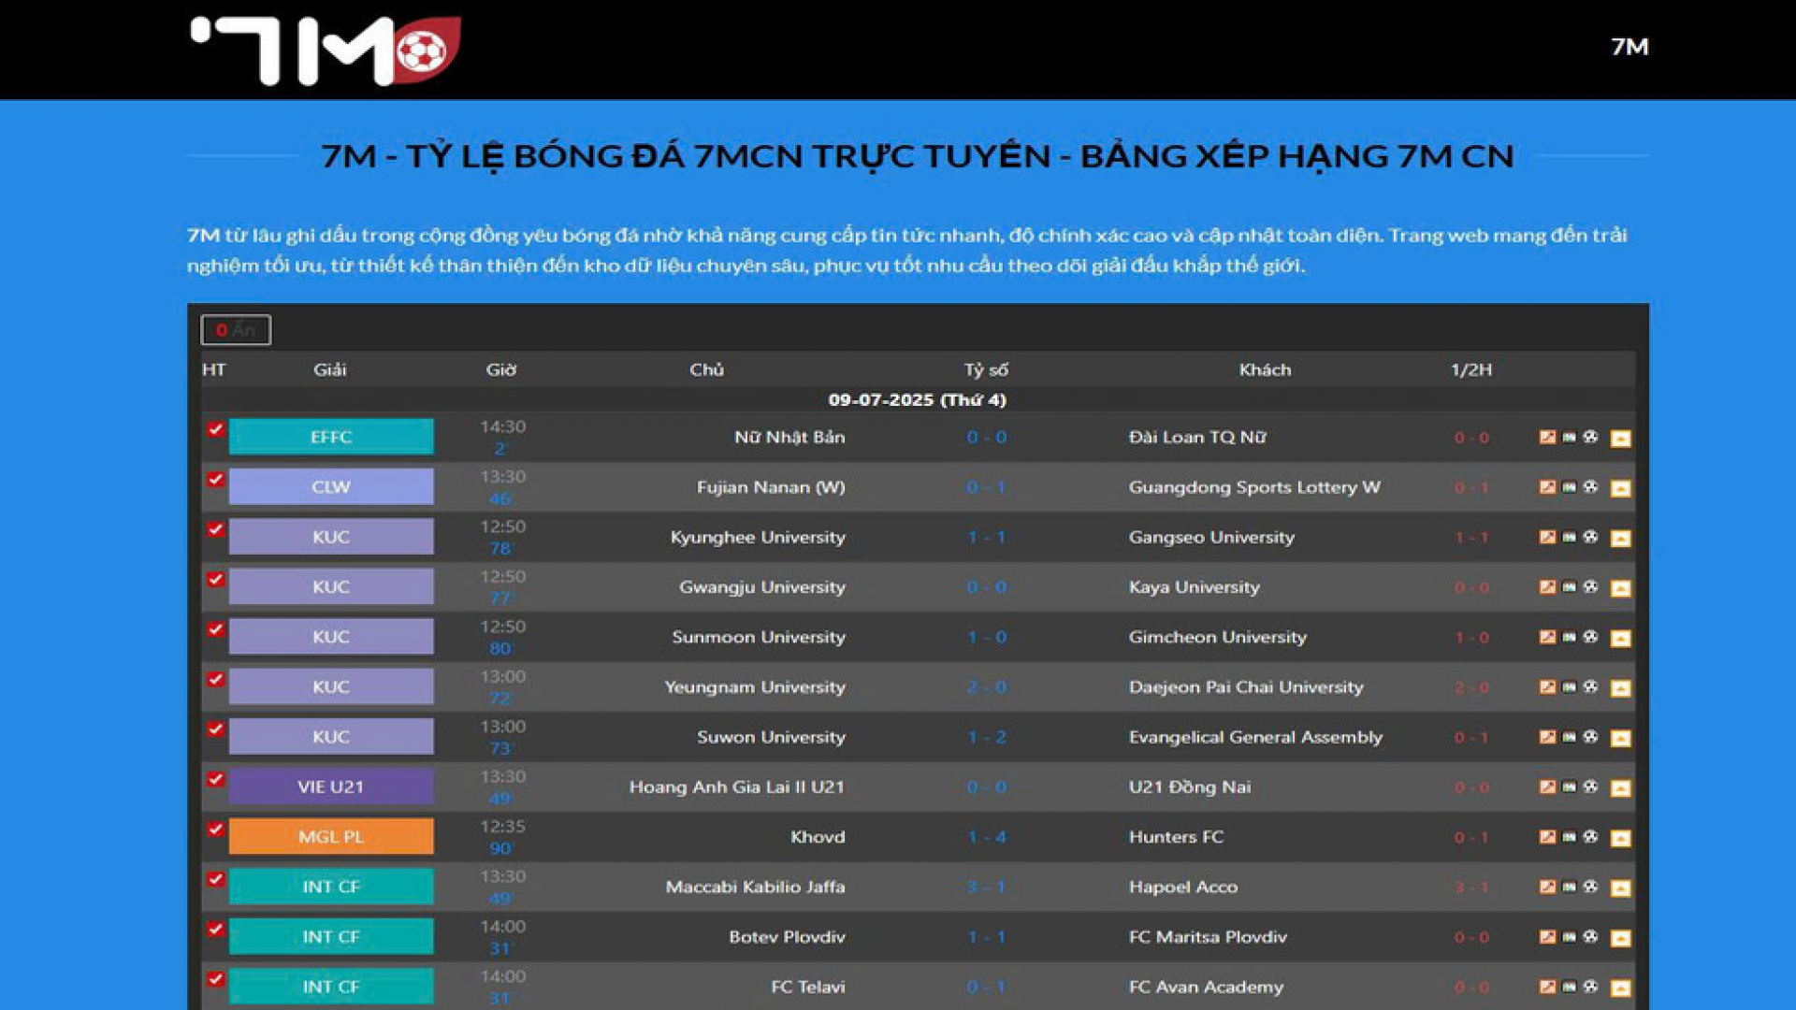
Task: Click soccer ball icon in Khovd row
Action: [1590, 836]
